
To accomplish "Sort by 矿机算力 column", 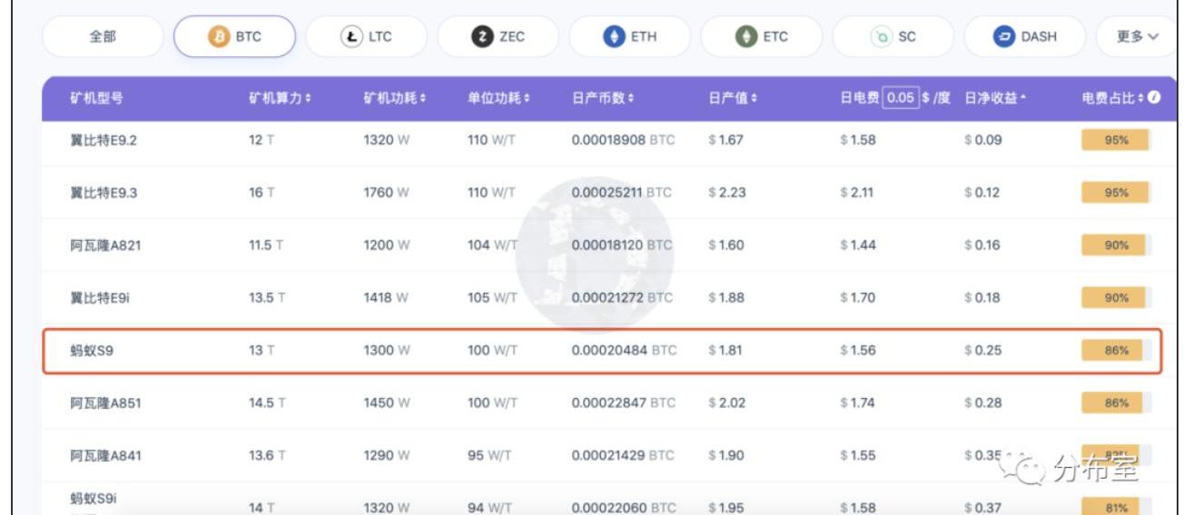I will click(x=280, y=98).
